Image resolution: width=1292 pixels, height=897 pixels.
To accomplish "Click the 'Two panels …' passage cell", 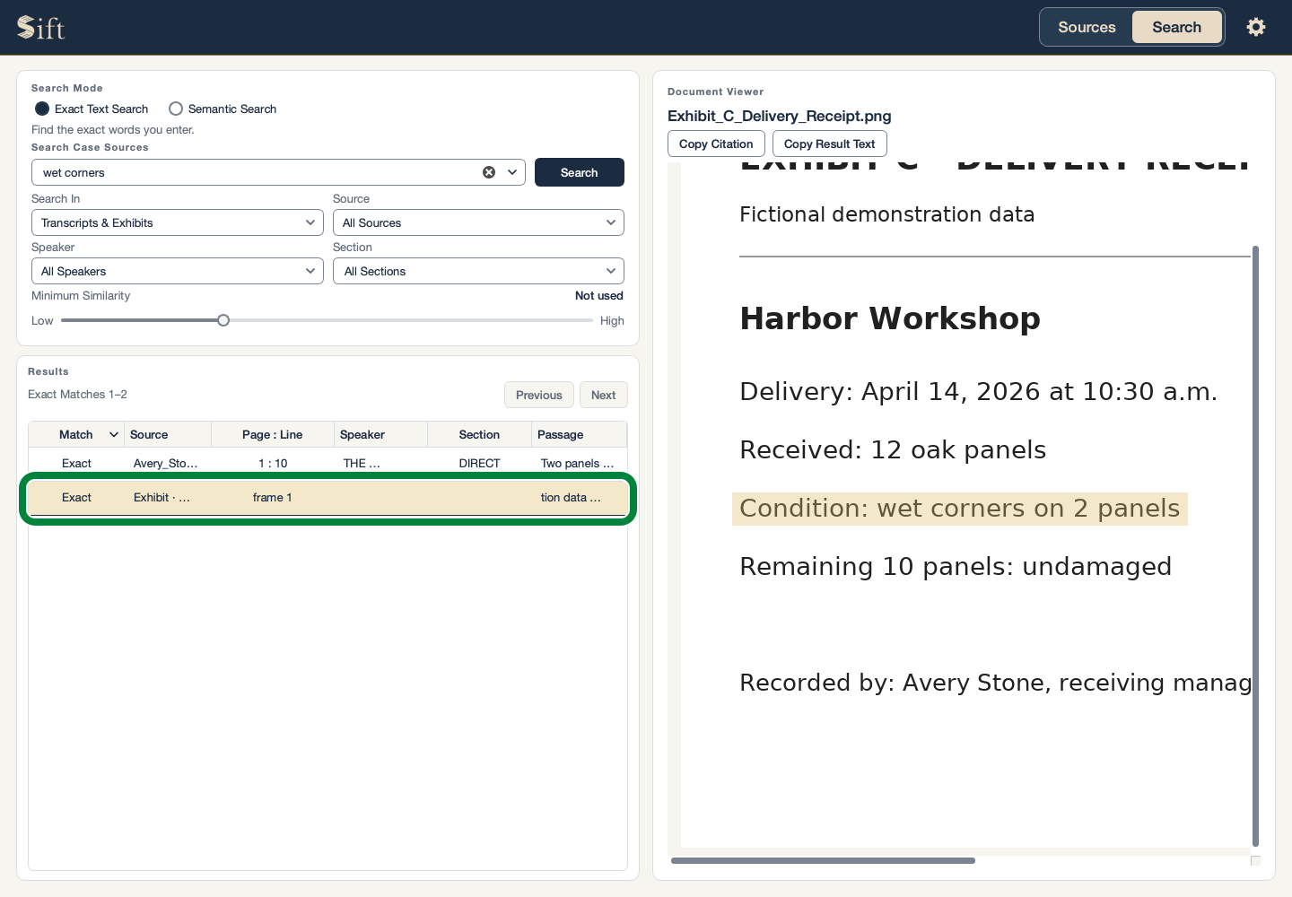I will point(578,463).
